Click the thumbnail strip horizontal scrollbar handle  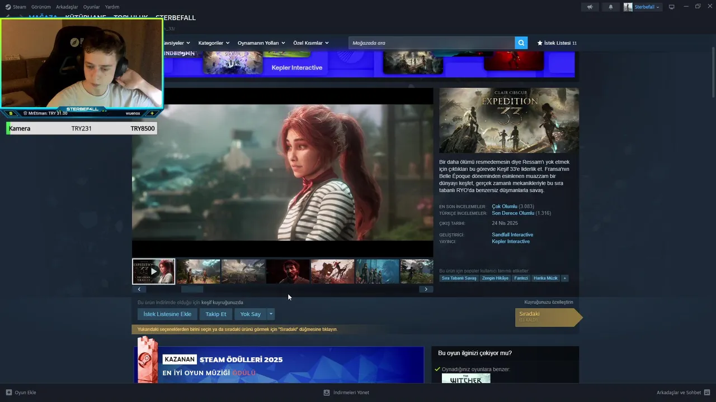pos(192,289)
